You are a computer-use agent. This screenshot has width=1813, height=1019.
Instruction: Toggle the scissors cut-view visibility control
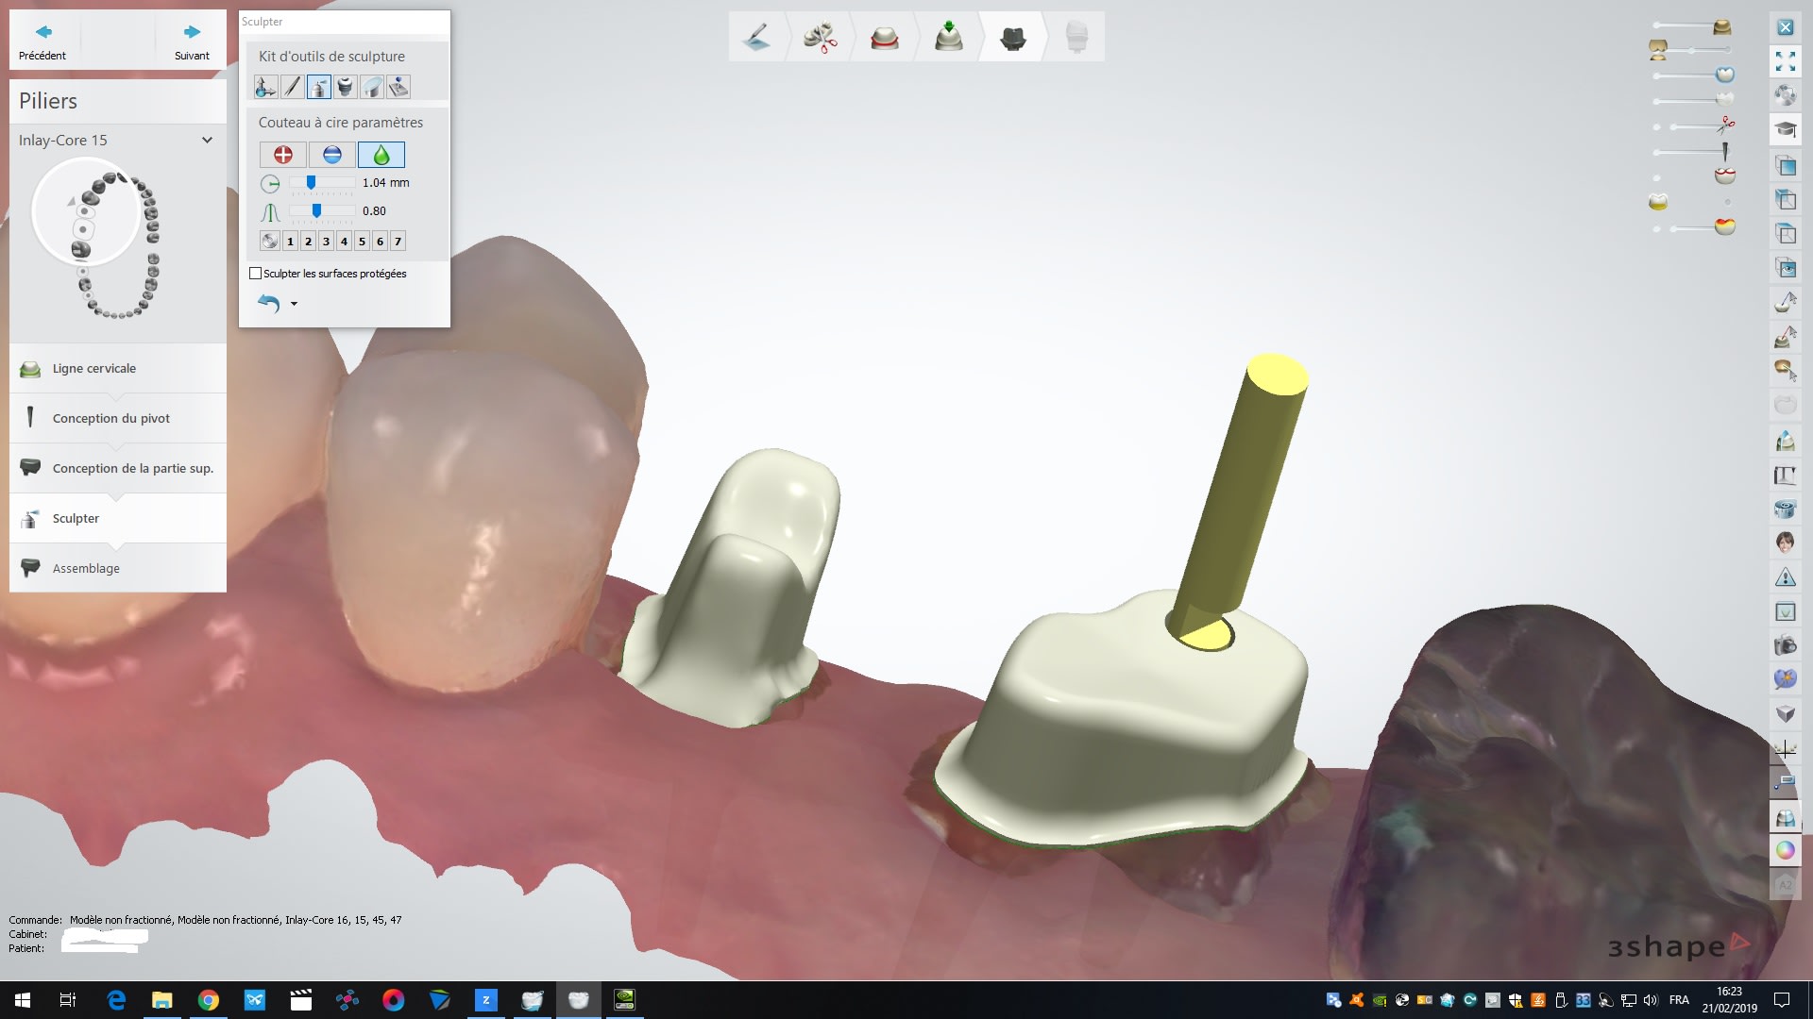coord(1726,125)
